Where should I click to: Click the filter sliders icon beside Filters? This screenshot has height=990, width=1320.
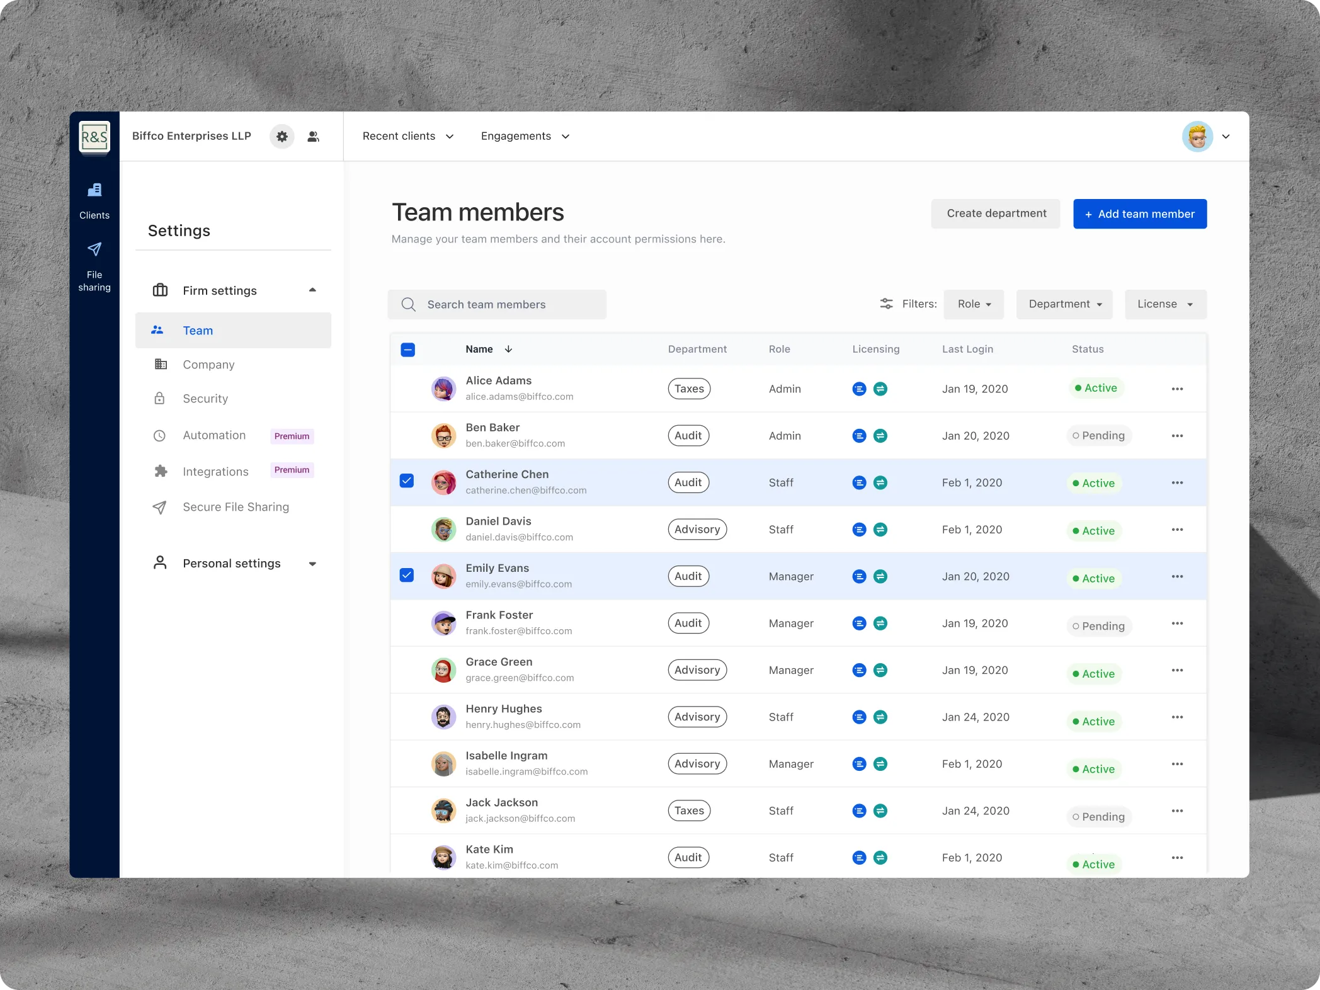click(886, 304)
